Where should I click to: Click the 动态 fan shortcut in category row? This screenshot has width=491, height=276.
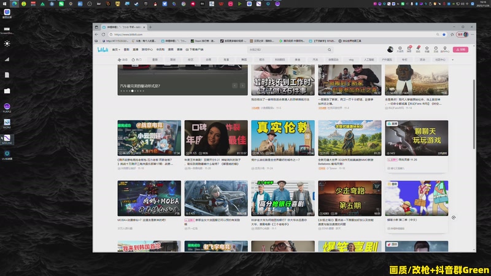click(x=122, y=59)
